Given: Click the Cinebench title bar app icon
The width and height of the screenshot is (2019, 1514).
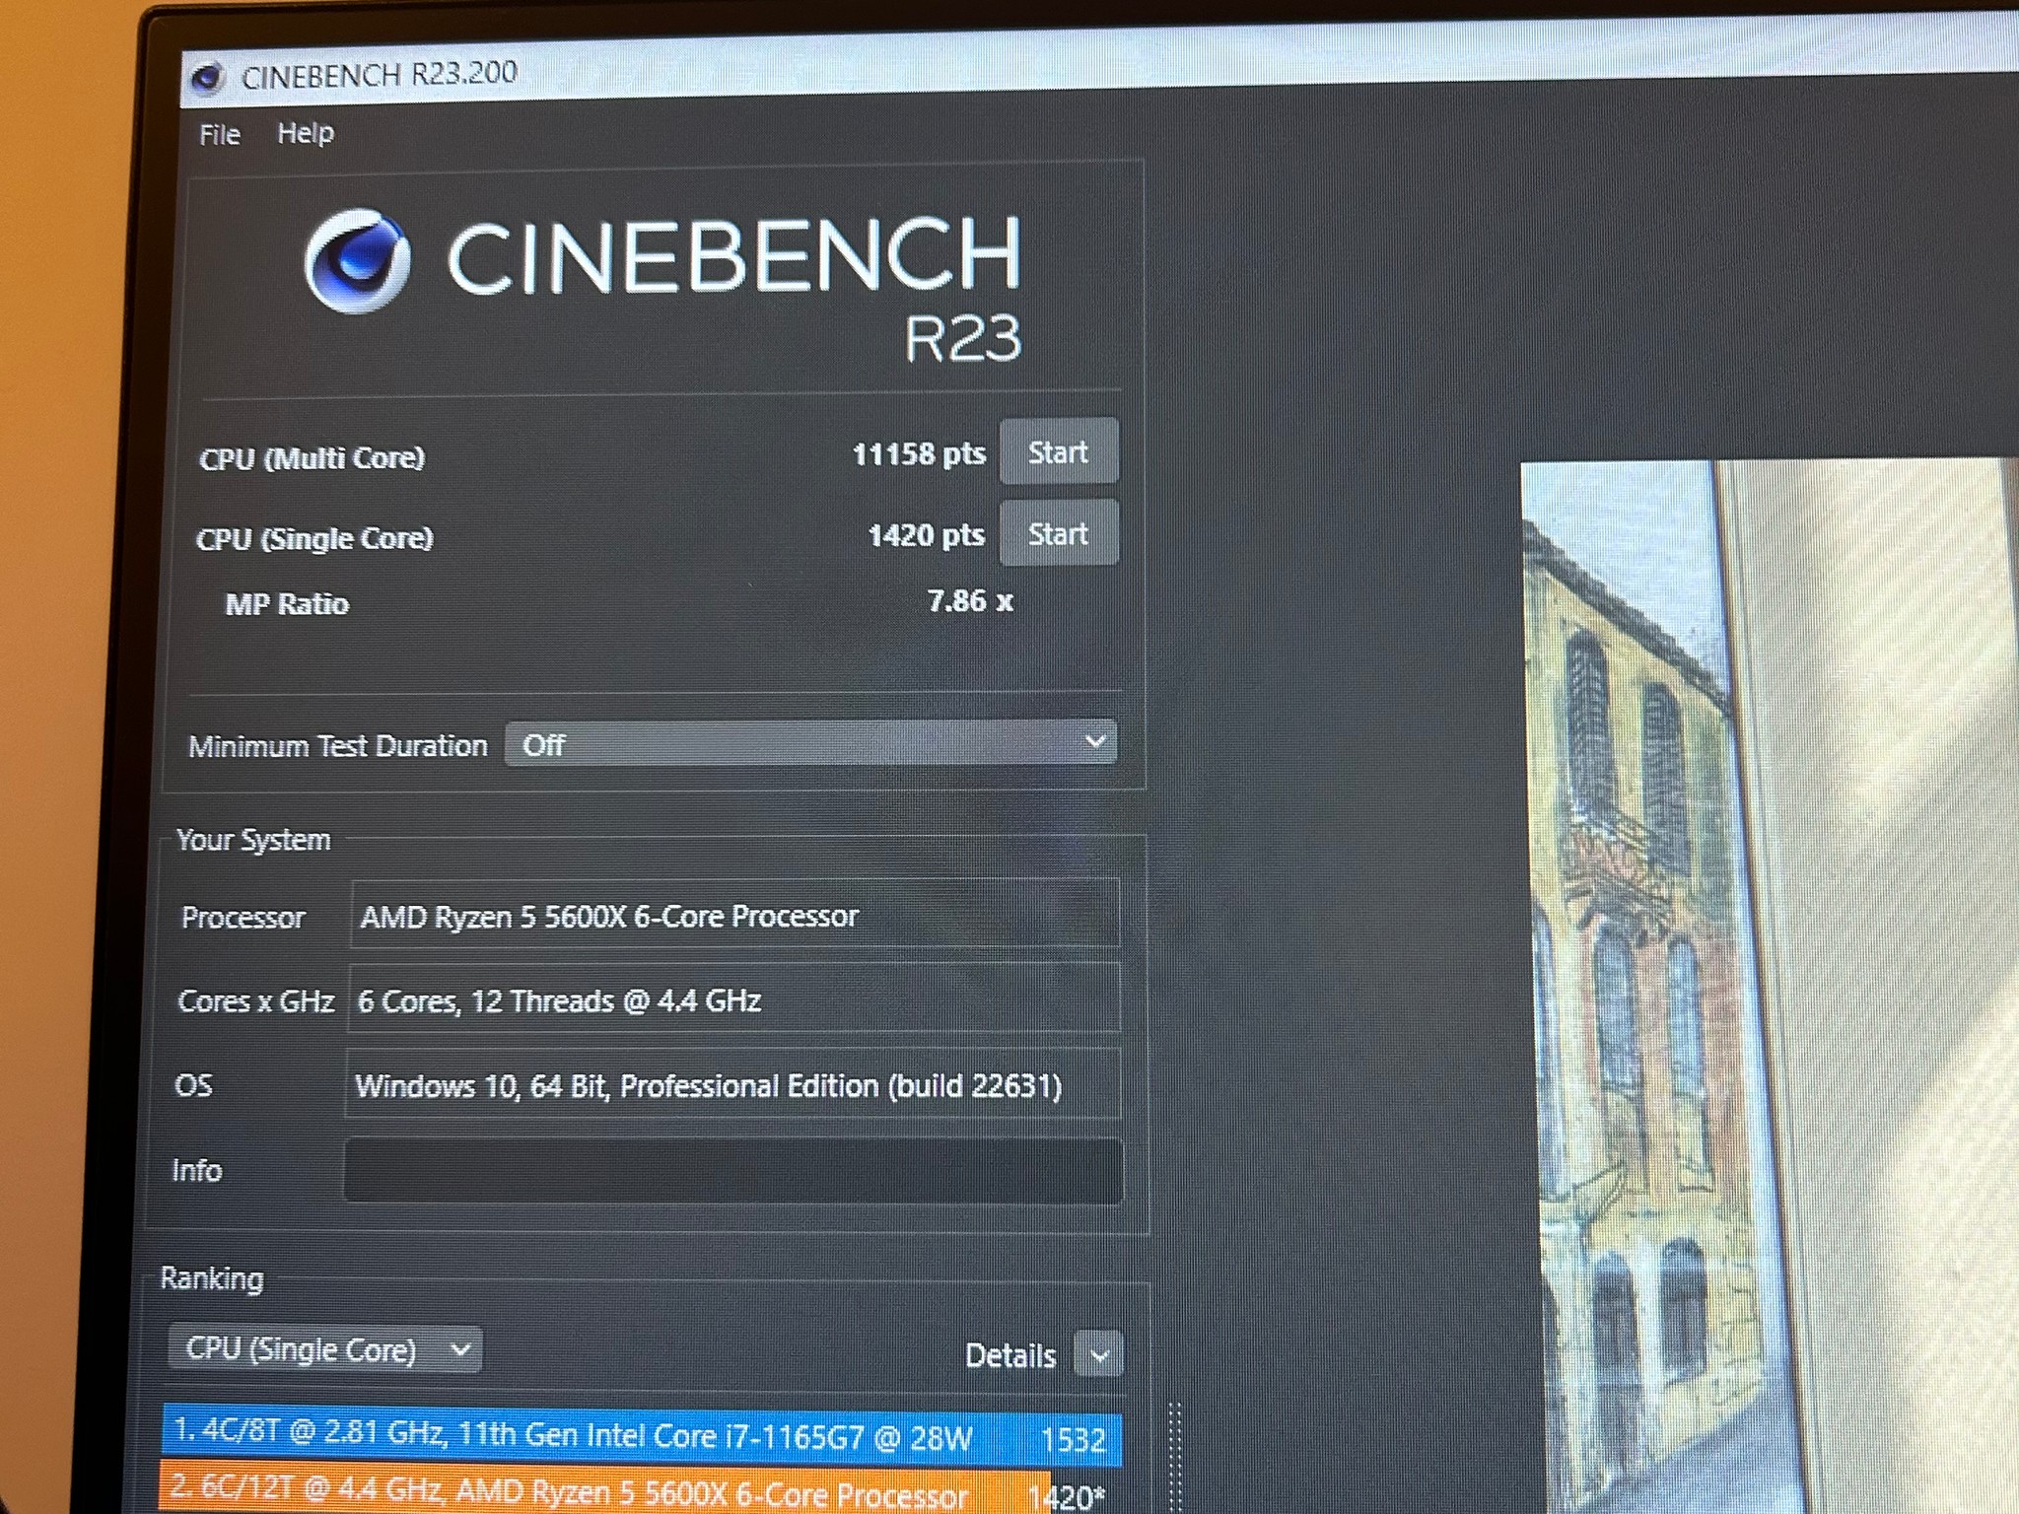Looking at the screenshot, I should point(207,77).
